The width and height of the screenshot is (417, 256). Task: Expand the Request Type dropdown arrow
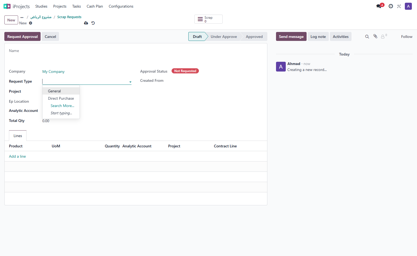[x=130, y=82]
